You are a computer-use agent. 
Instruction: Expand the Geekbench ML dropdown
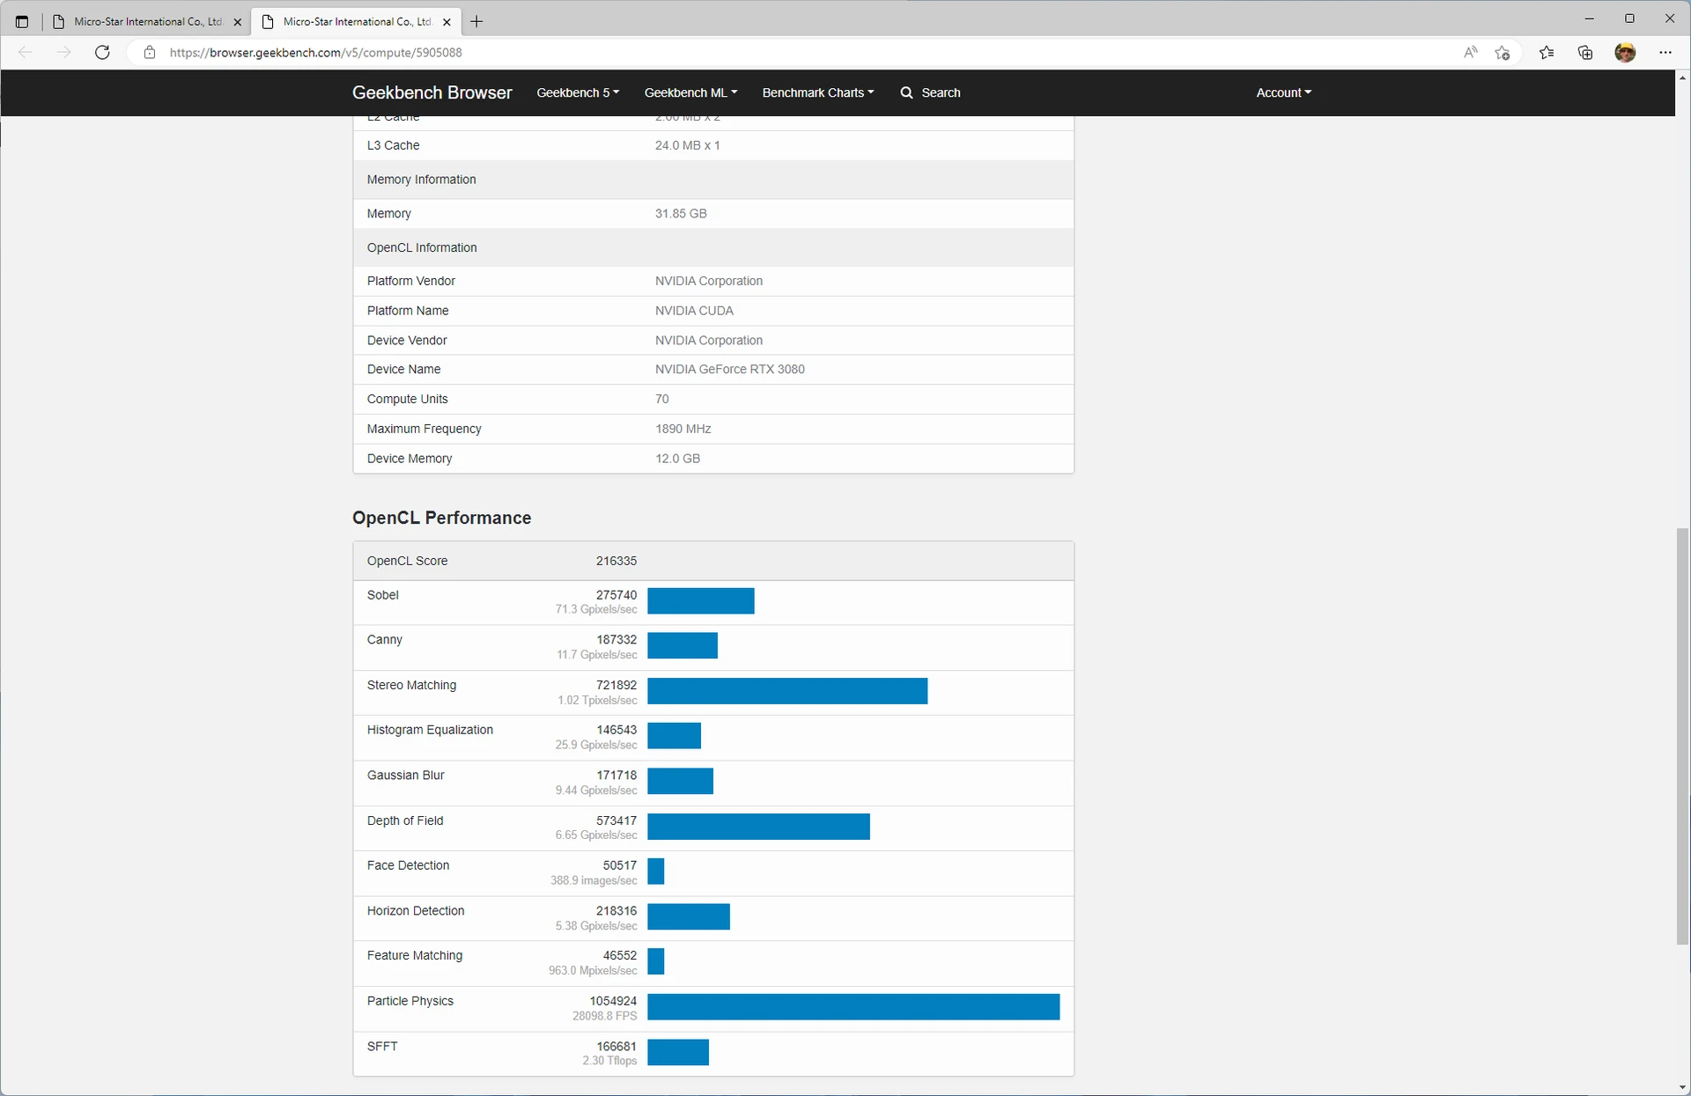[690, 92]
